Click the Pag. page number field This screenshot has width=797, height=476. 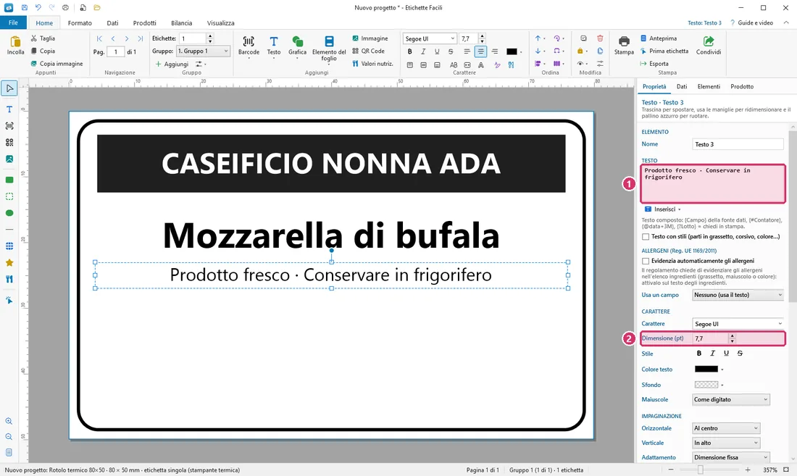pos(116,52)
